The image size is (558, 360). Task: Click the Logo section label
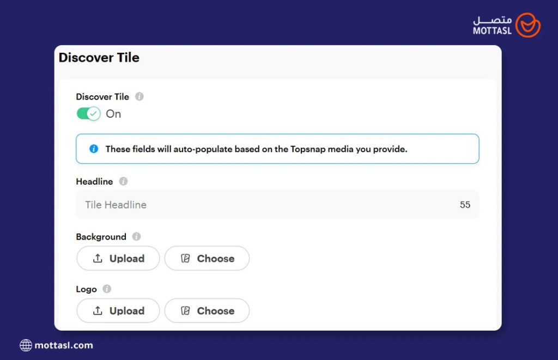(x=86, y=289)
